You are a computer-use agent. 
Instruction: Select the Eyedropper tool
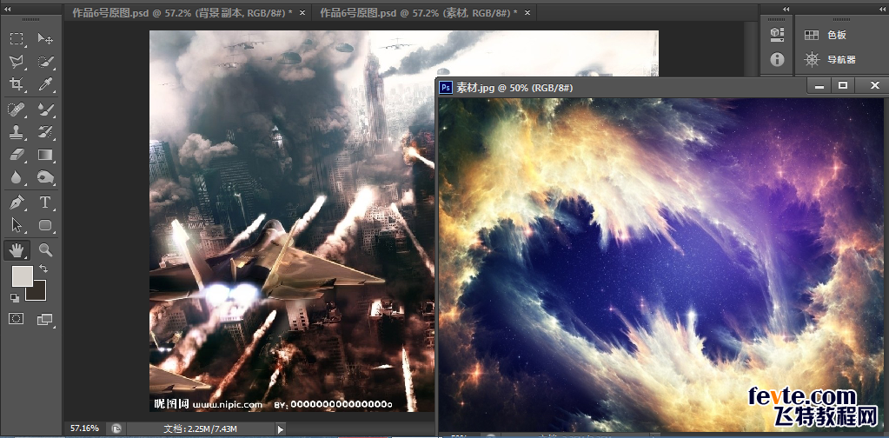point(45,84)
